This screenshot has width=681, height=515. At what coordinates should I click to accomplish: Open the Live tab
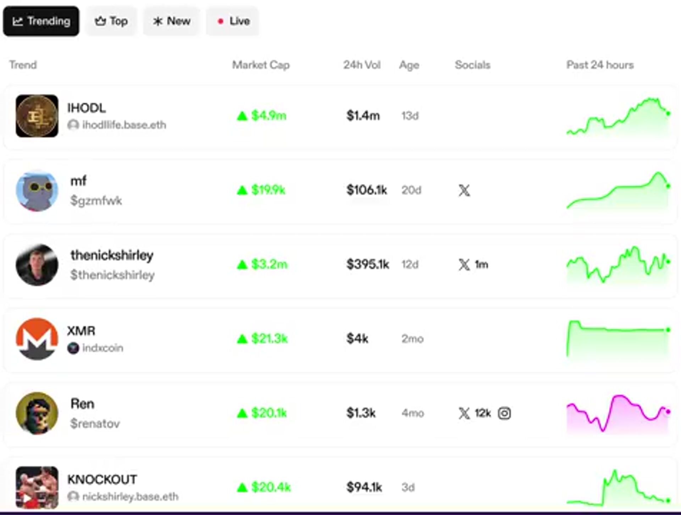click(x=233, y=21)
